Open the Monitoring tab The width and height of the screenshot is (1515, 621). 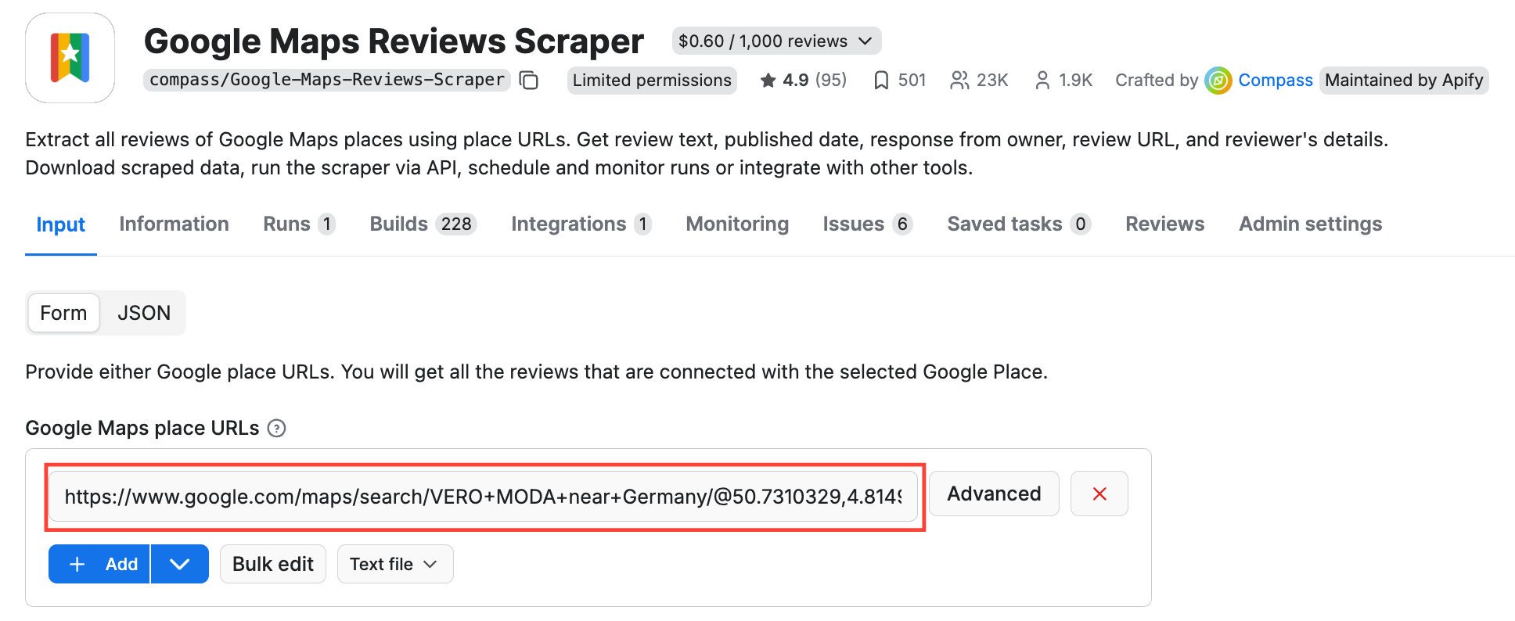click(x=737, y=224)
